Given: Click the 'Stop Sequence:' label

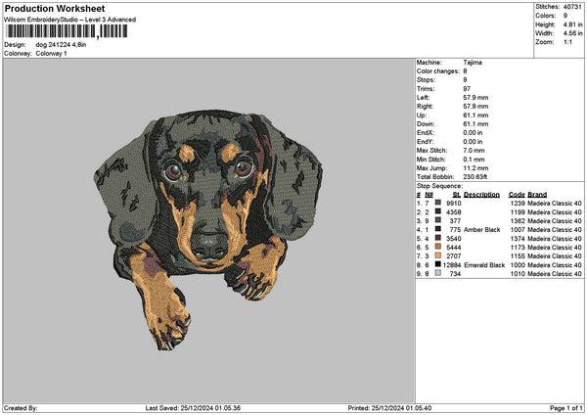Looking at the screenshot, I should 439,186.
